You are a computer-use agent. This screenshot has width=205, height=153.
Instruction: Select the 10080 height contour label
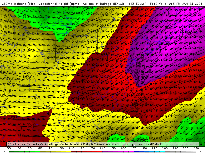tap(27, 77)
